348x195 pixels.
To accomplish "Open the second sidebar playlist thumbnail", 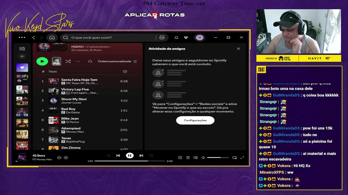I will 22,79.
